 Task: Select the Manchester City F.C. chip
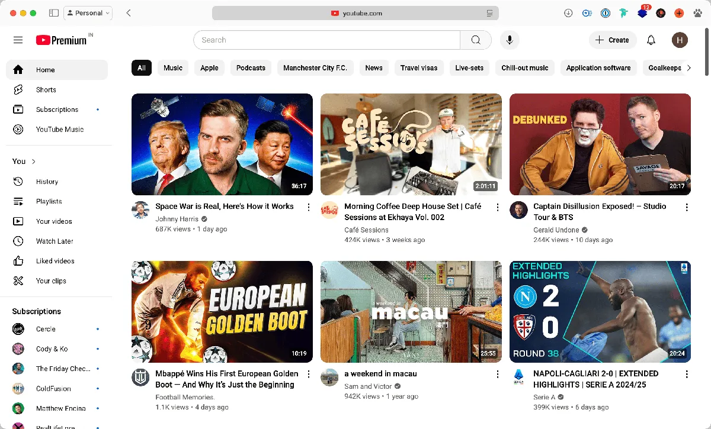click(315, 68)
